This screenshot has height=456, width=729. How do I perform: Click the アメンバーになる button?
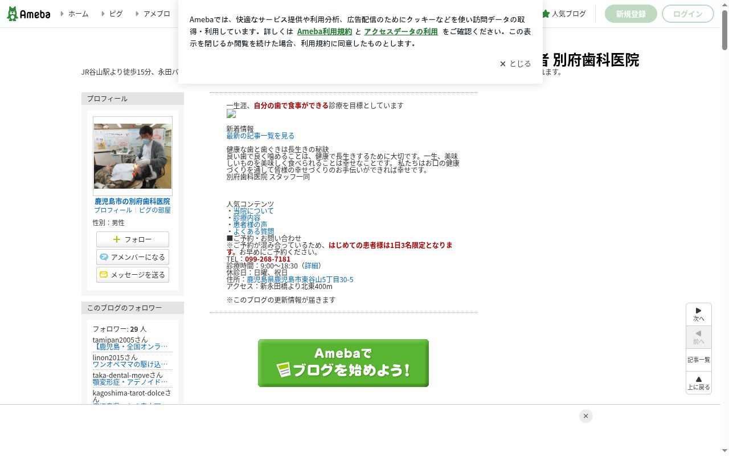pos(133,257)
